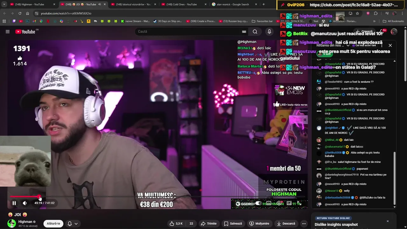Reload the page
407x229 pixels.
(20, 13)
